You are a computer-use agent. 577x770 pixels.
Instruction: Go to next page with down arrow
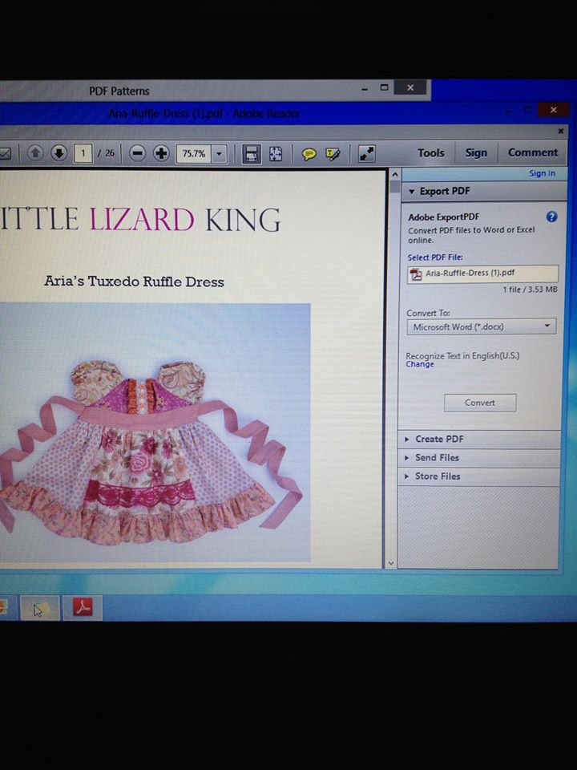click(x=59, y=153)
